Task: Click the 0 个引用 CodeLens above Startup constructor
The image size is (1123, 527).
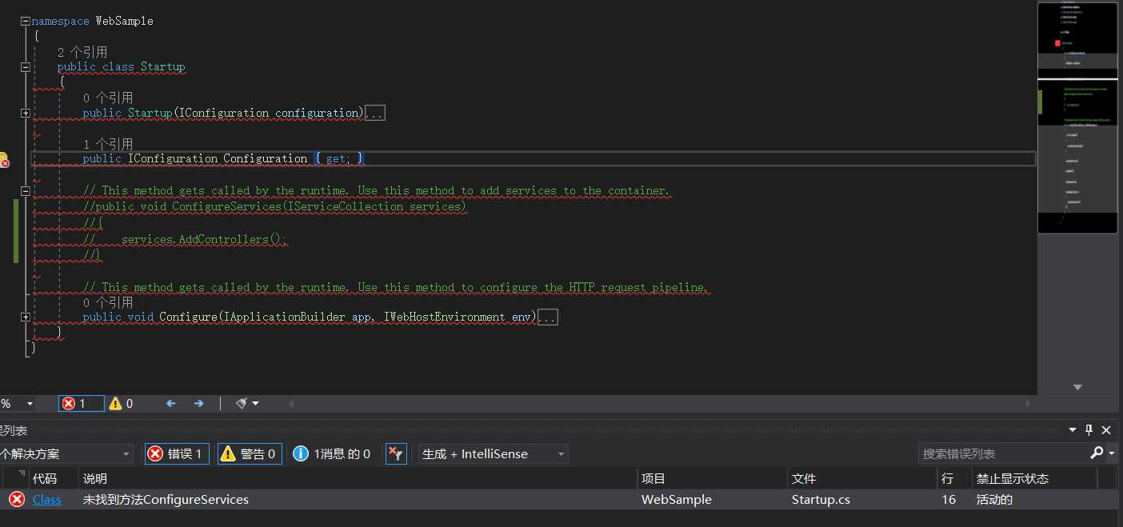Action: 107,98
